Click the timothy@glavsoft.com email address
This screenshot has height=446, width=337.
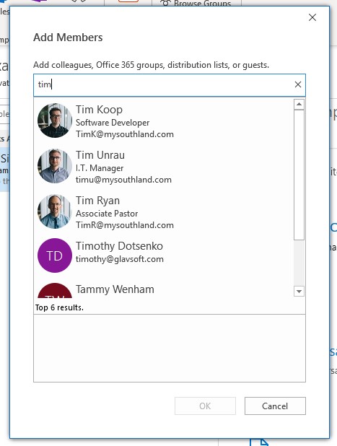120,259
